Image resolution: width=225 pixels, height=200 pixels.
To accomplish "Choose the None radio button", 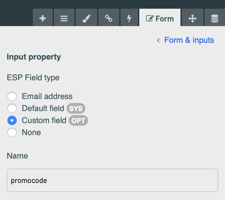I will (x=12, y=132).
